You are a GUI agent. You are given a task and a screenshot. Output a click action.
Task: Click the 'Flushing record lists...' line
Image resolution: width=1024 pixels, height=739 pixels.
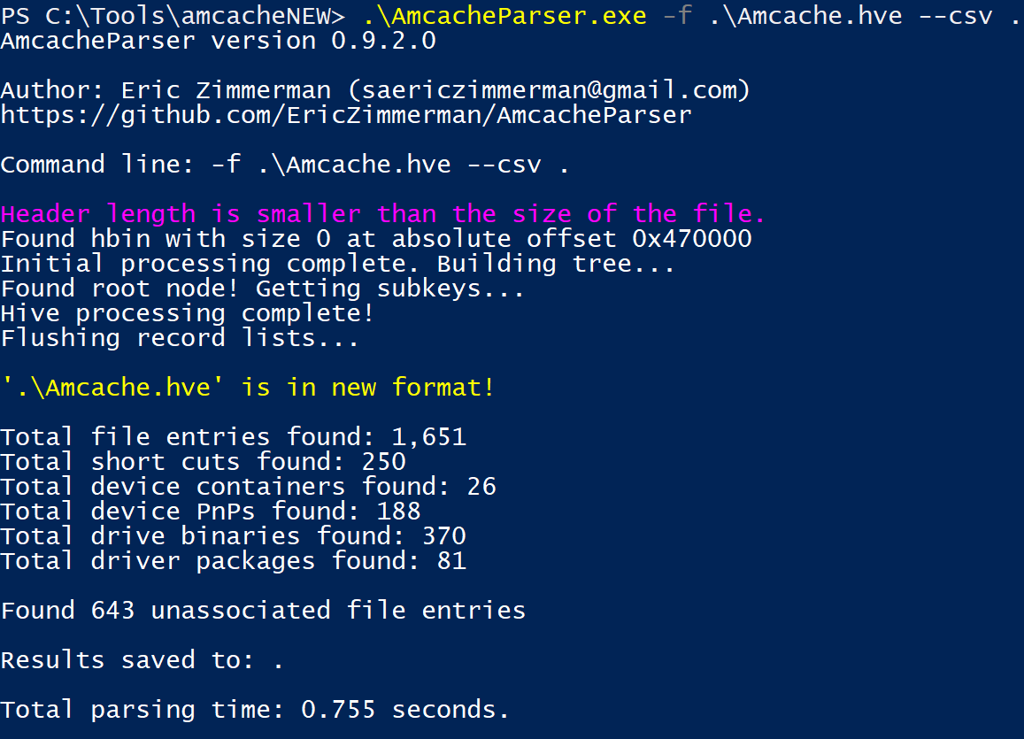point(181,338)
